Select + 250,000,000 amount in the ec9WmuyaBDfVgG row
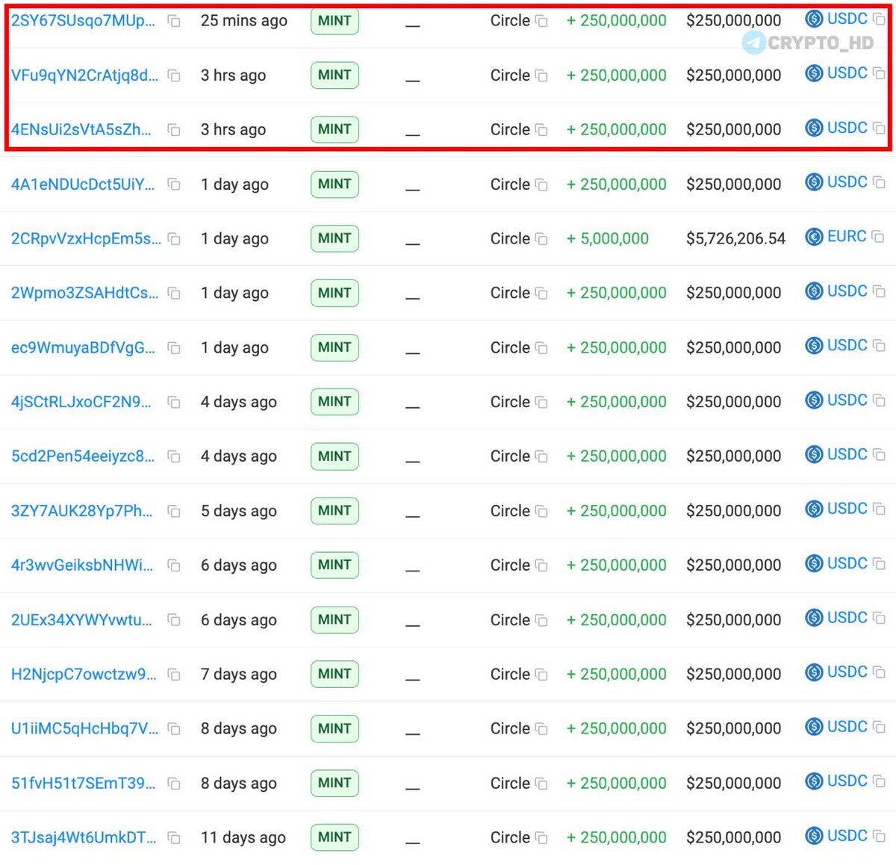Viewport: 896px width, 865px height. (617, 348)
